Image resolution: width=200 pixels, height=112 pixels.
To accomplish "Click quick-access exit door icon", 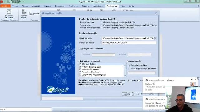I will coord(19,2).
